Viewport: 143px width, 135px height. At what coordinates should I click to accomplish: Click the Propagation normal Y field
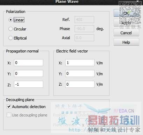pyautogui.click(x=29, y=73)
